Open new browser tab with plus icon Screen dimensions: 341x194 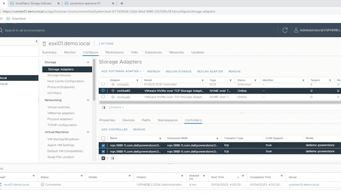(122, 3)
